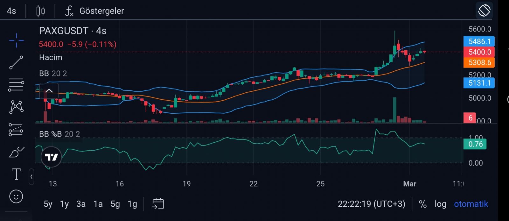Collapse the indicator legend with chevron

click(x=49, y=91)
